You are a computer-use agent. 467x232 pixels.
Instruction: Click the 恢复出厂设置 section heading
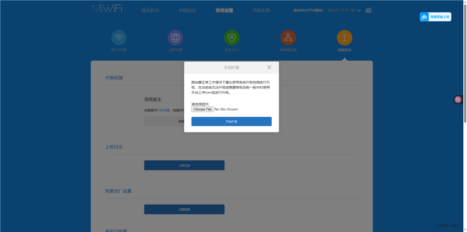point(118,191)
